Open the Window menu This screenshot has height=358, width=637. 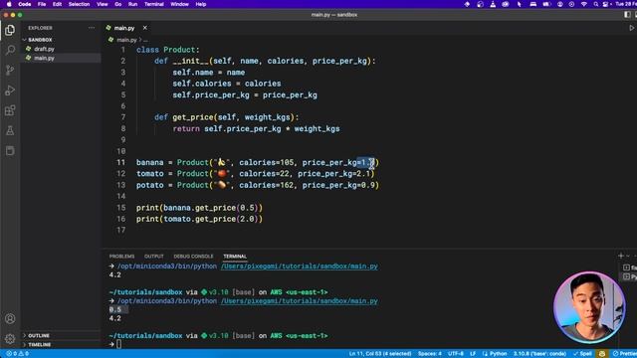tap(179, 4)
